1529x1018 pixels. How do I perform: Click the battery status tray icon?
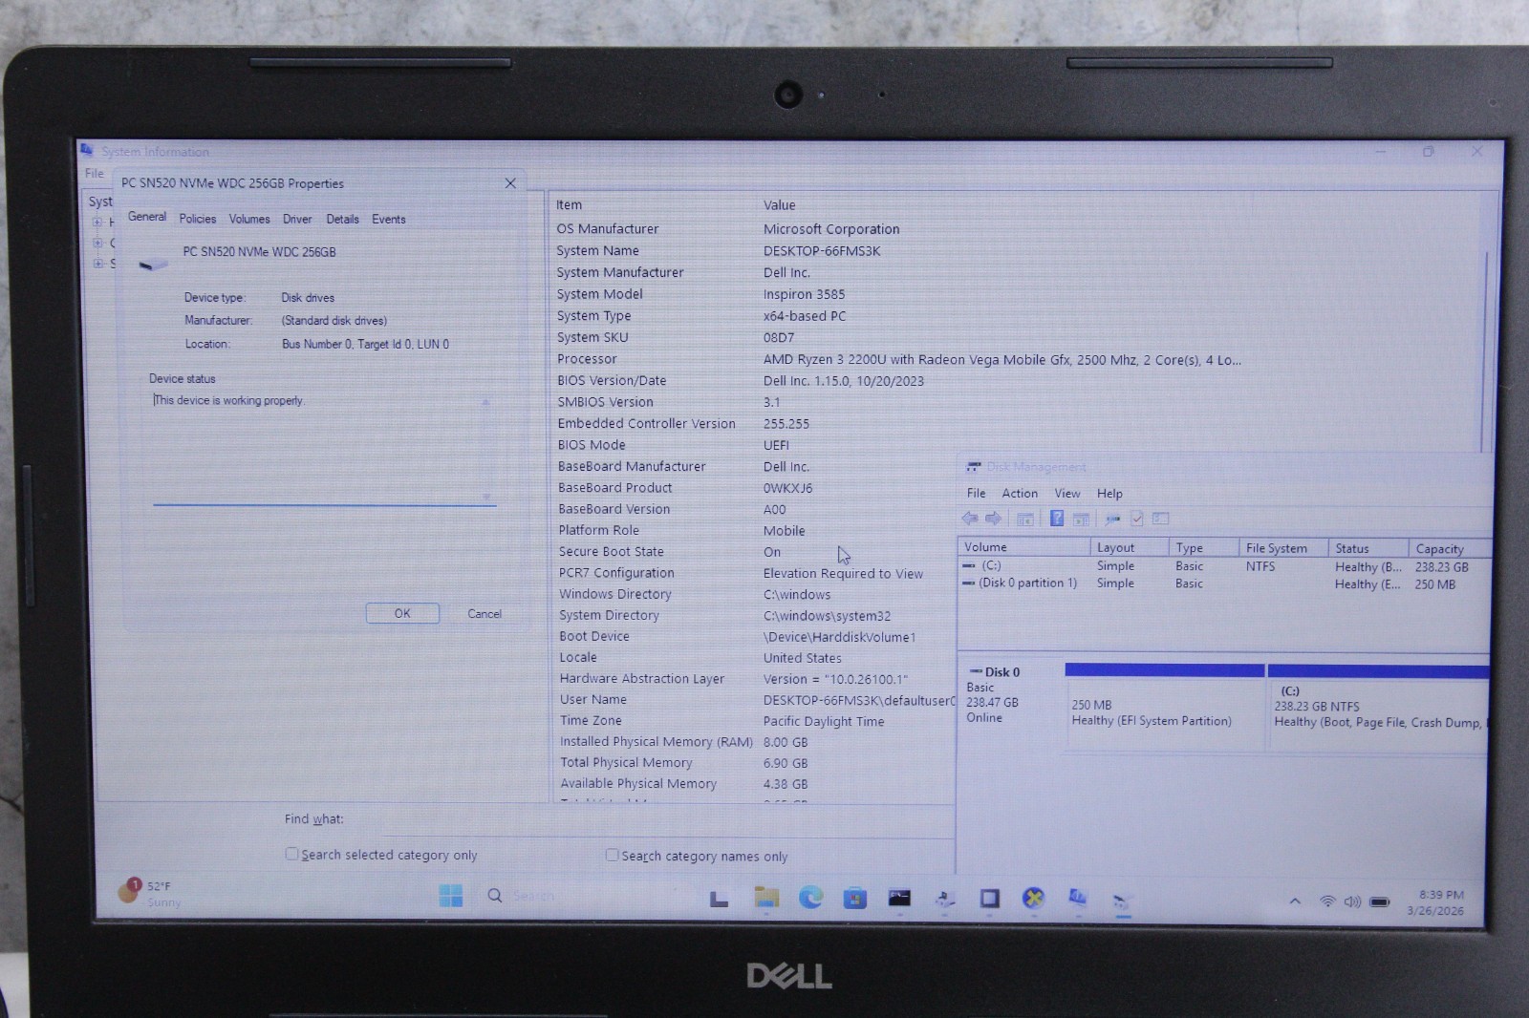coord(1380,901)
